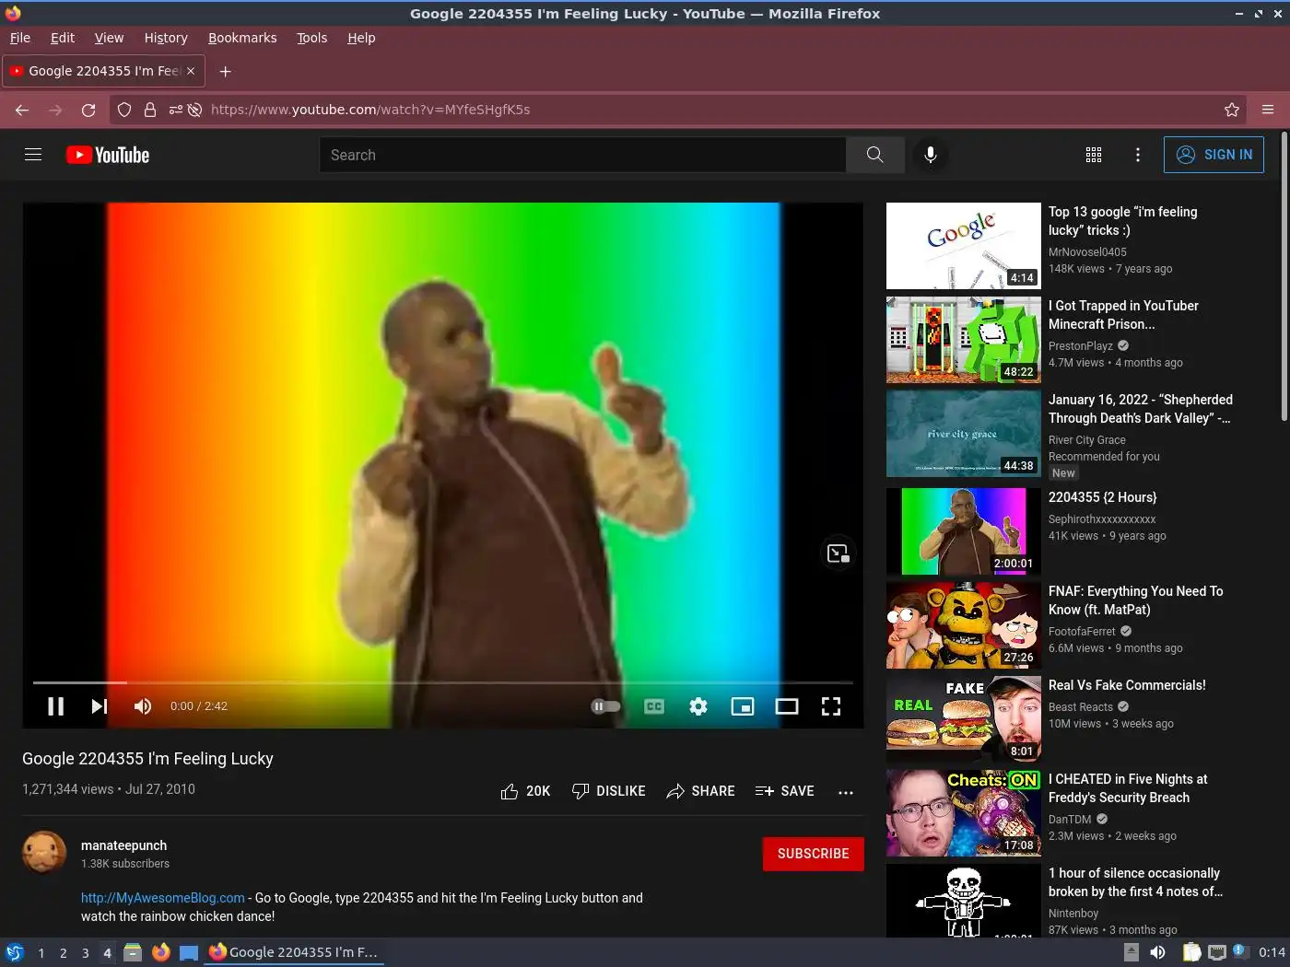This screenshot has width=1290, height=967.
Task: Open River City Grace sermon thumbnail
Action: [964, 434]
